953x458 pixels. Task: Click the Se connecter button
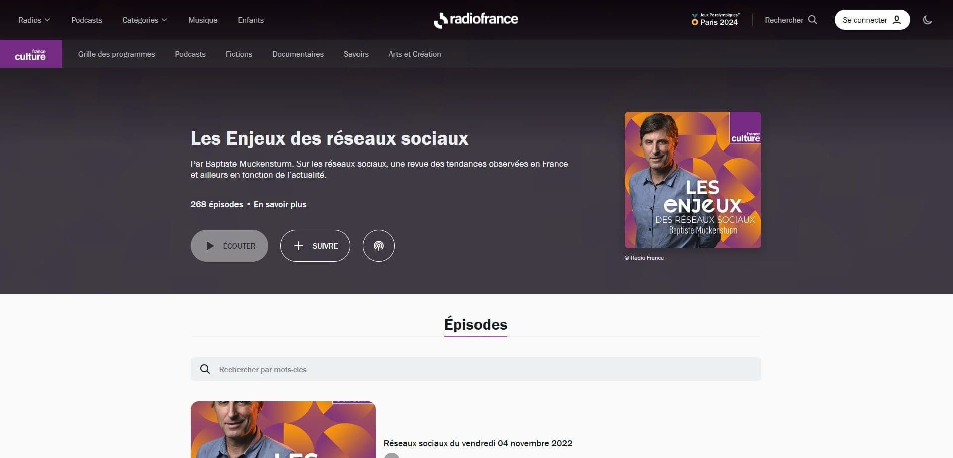coord(872,20)
